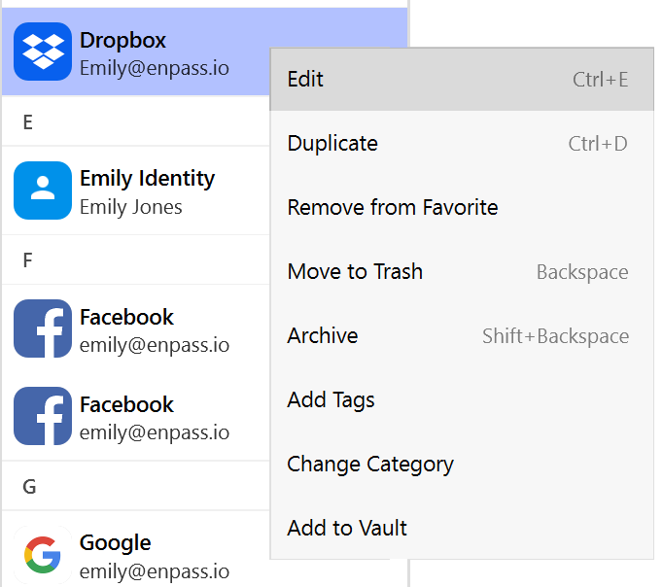The width and height of the screenshot is (663, 587).
Task: Click the first Facebook logo icon
Action: point(43,328)
